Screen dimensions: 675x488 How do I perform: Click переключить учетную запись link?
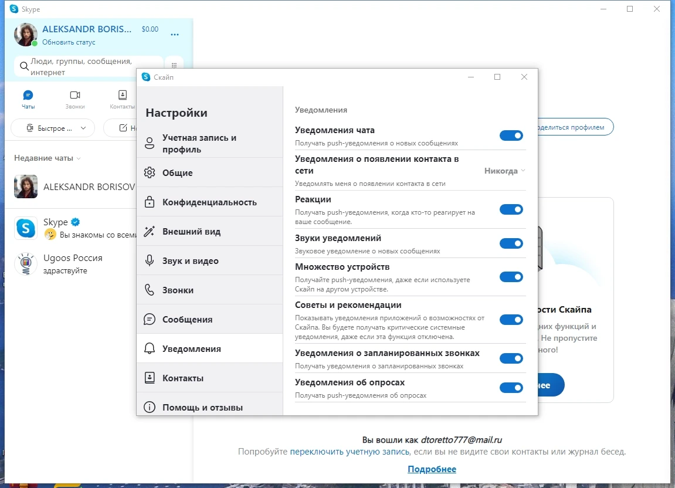(350, 452)
